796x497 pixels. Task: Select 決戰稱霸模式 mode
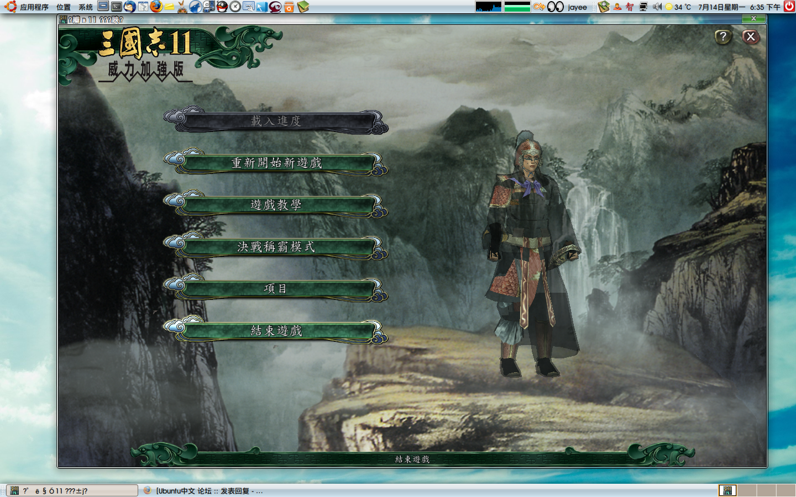point(276,247)
